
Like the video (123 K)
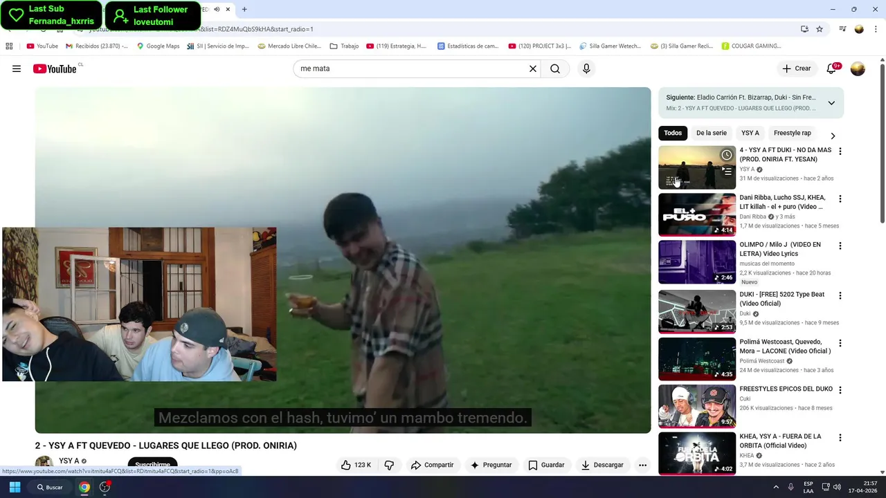[x=356, y=465]
